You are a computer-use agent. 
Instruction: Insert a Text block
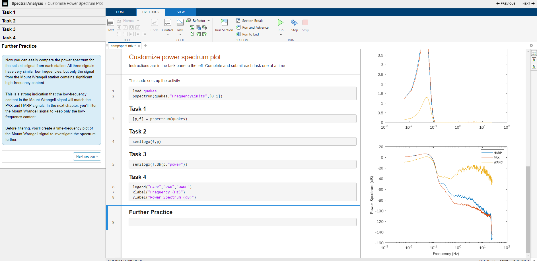click(111, 23)
